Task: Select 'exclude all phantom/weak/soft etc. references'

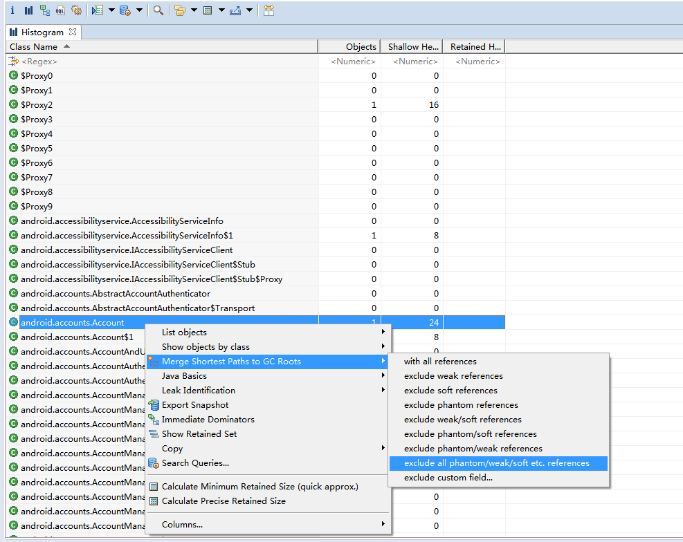Action: (497, 463)
